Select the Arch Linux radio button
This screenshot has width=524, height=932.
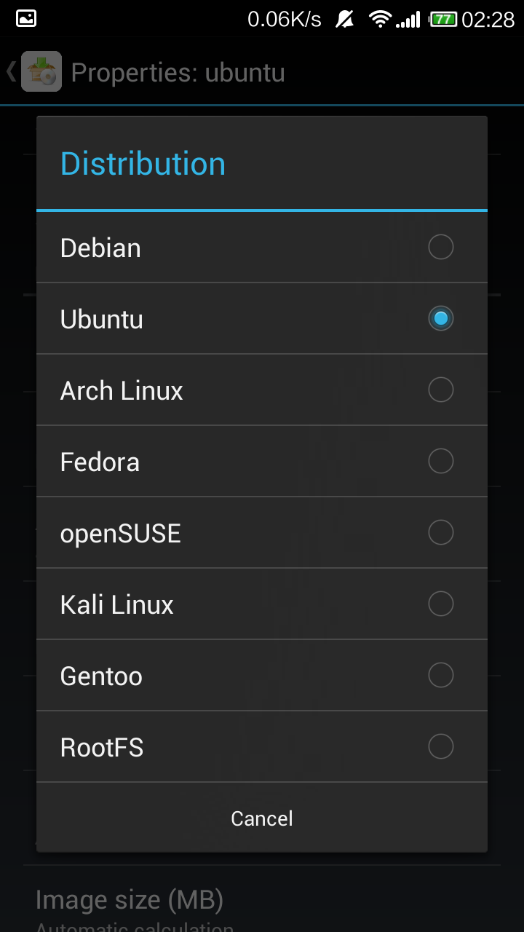point(440,390)
